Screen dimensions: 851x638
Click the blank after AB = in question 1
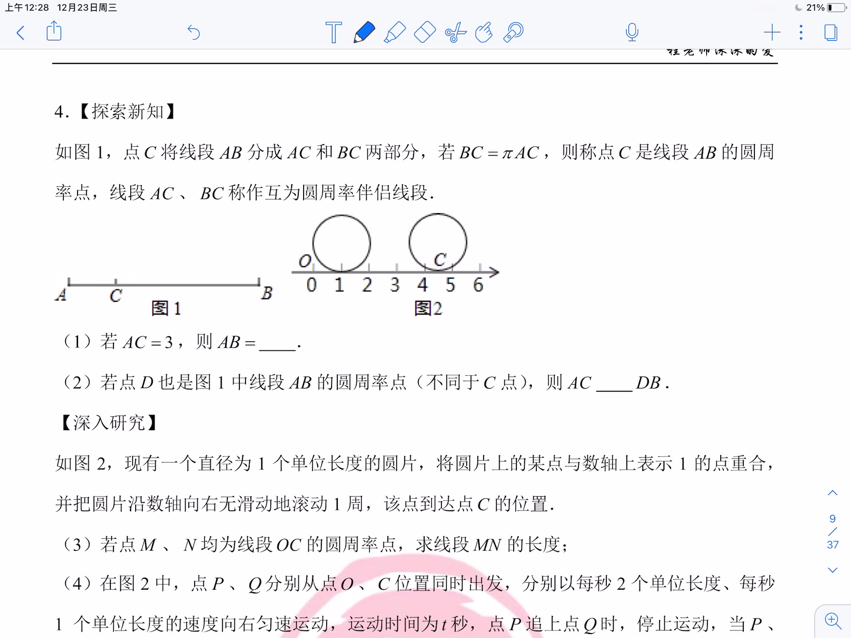tap(277, 344)
